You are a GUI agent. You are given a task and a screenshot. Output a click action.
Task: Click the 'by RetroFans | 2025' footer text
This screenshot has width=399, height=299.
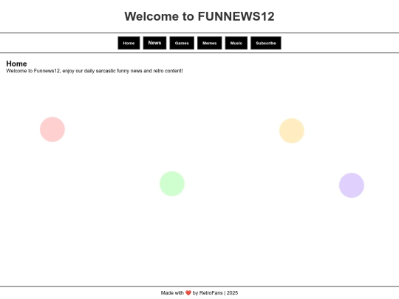coord(215,293)
